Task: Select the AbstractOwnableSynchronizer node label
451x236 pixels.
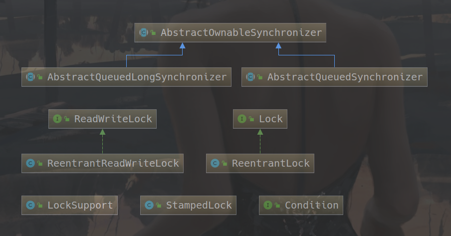Action: point(241,33)
